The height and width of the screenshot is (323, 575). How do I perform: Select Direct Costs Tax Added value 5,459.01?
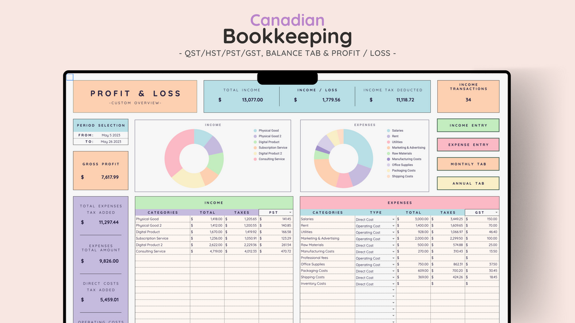pos(109,300)
